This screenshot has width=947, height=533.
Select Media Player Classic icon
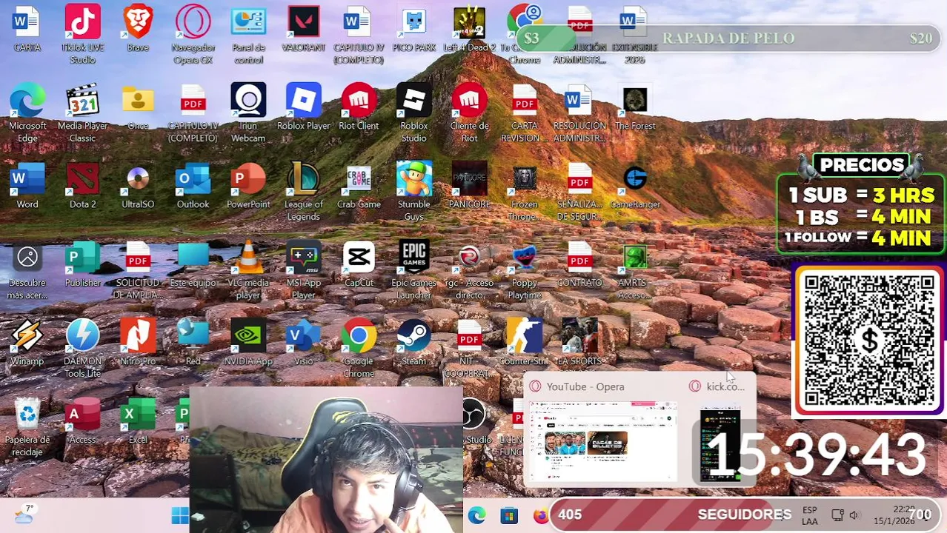pos(82,113)
